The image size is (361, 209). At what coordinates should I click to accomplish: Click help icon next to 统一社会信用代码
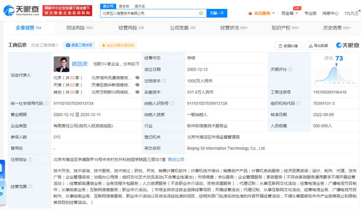(x=46, y=103)
